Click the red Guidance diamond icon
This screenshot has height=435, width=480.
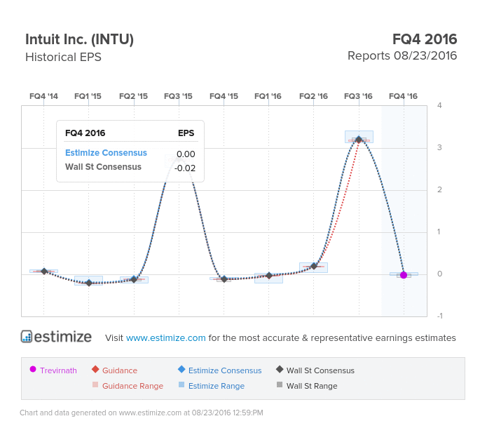click(x=95, y=369)
